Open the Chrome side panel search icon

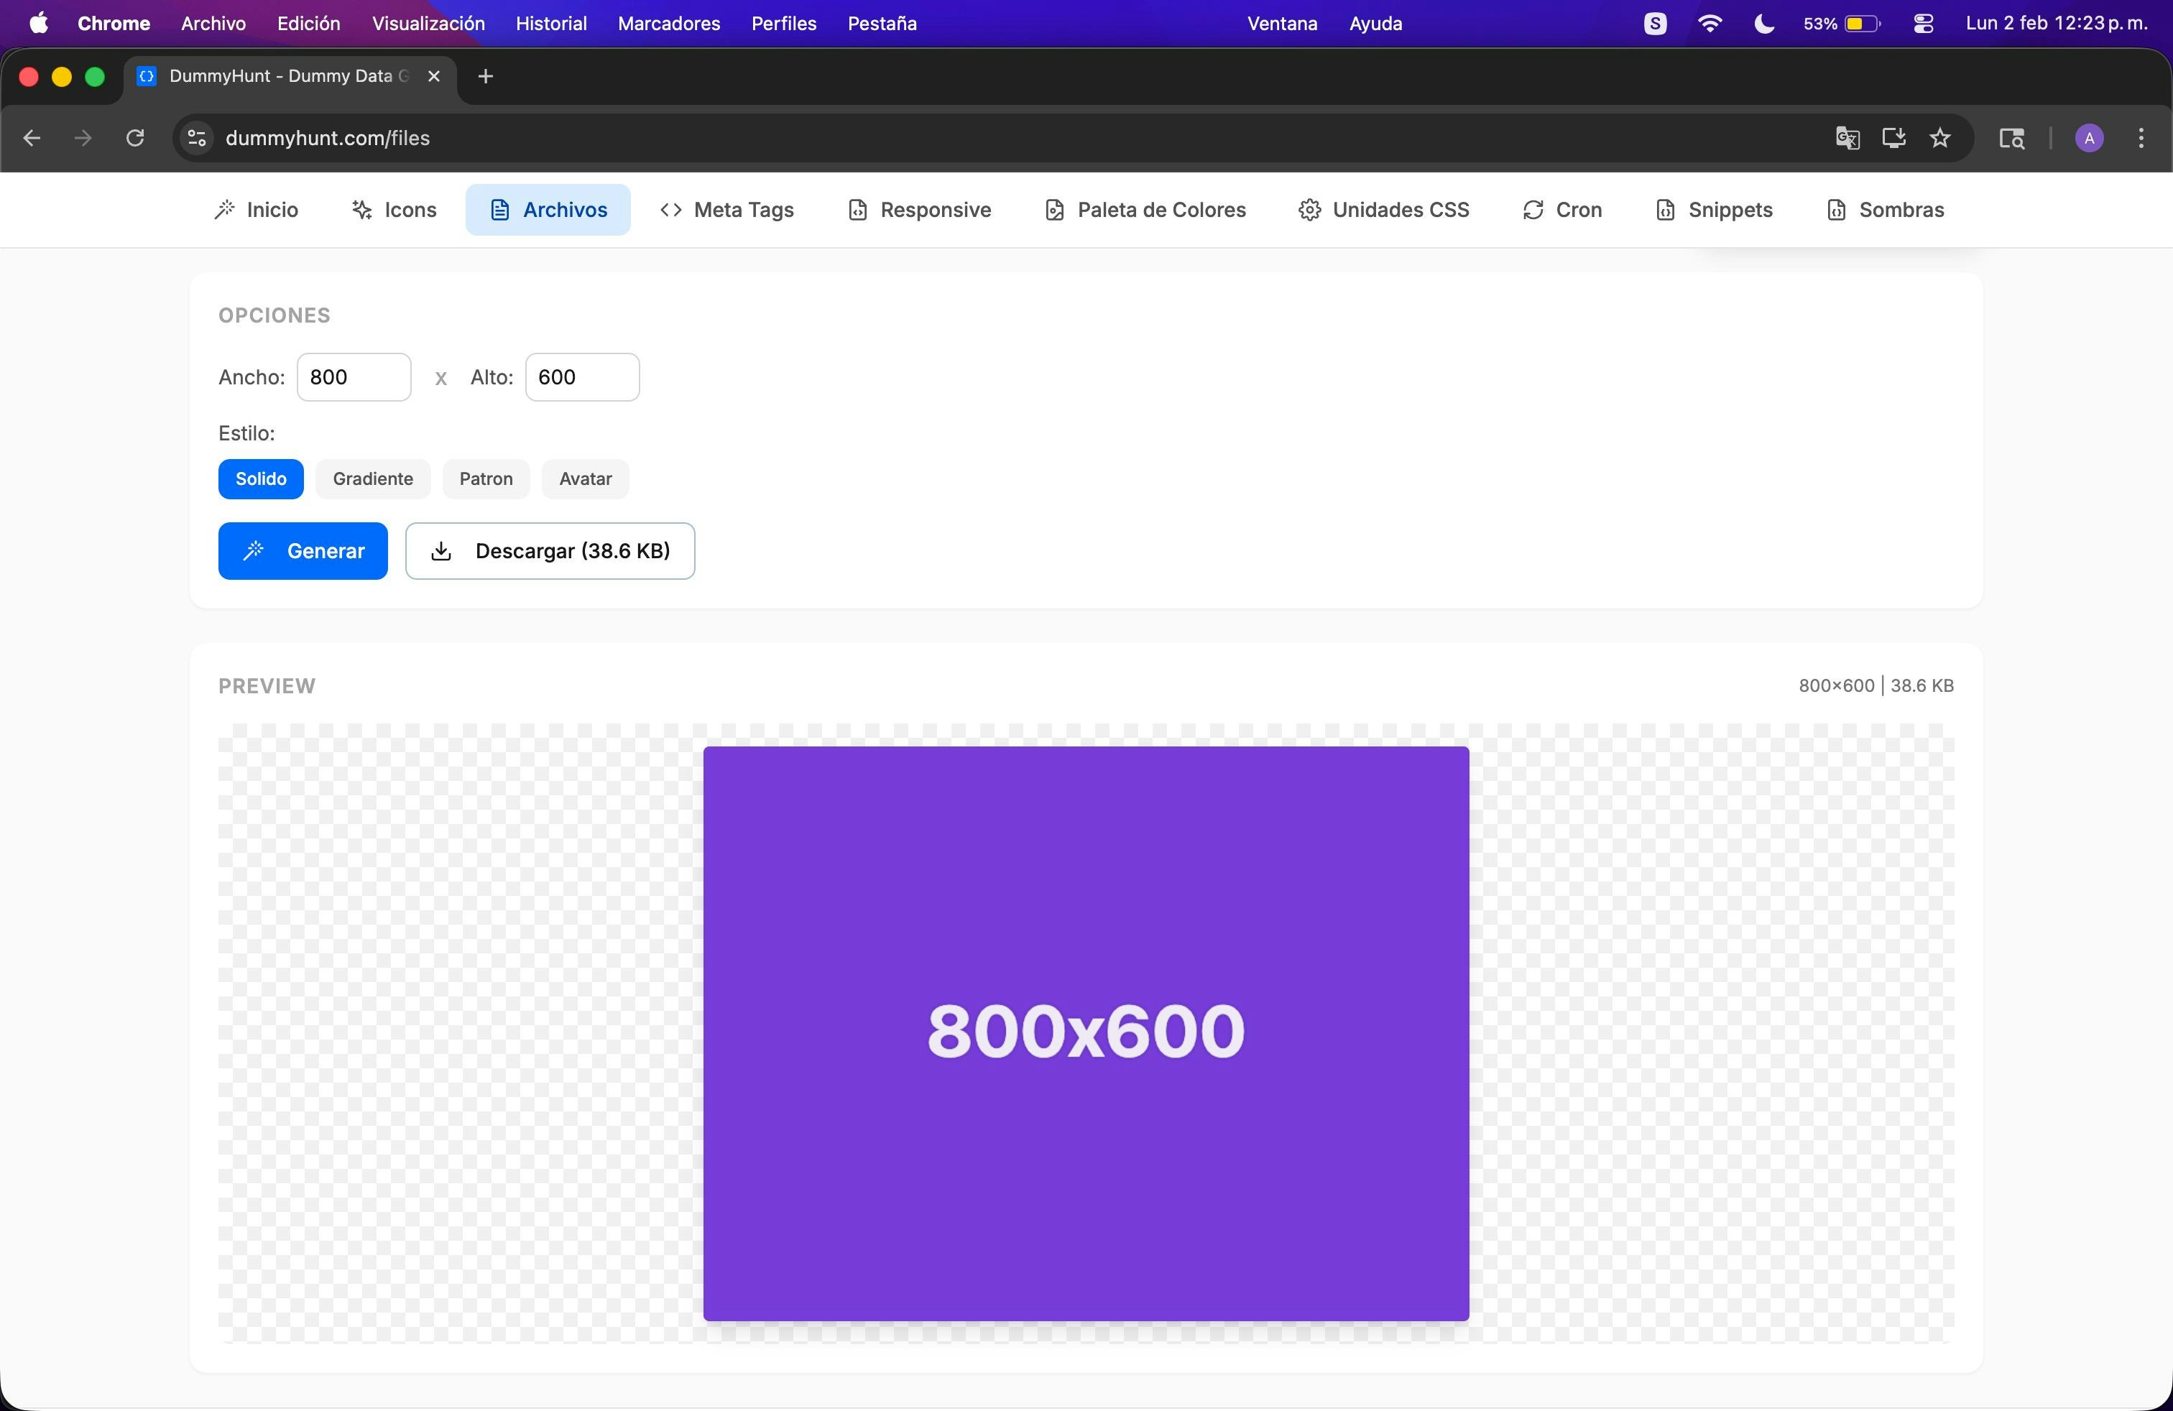click(x=2011, y=138)
